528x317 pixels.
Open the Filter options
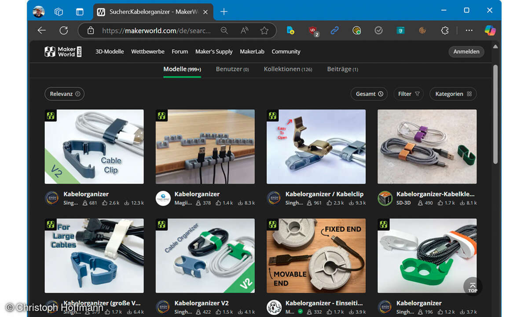coord(409,94)
